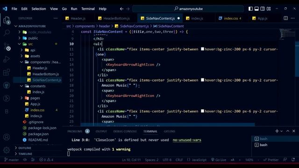Split the editor to the right
The image size is (299, 168).
(285, 18)
